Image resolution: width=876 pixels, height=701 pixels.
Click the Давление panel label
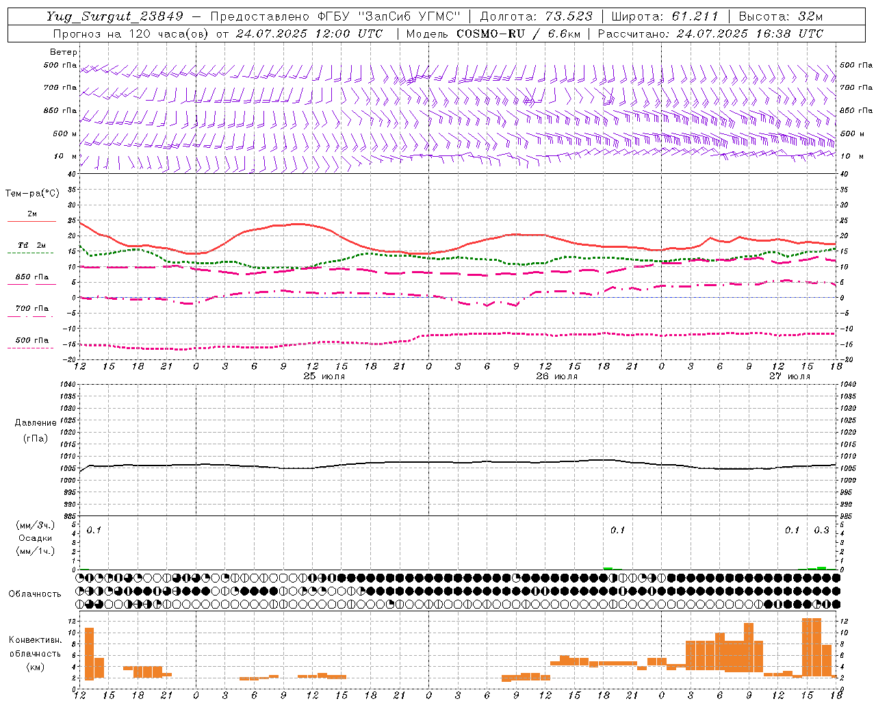coord(36,422)
